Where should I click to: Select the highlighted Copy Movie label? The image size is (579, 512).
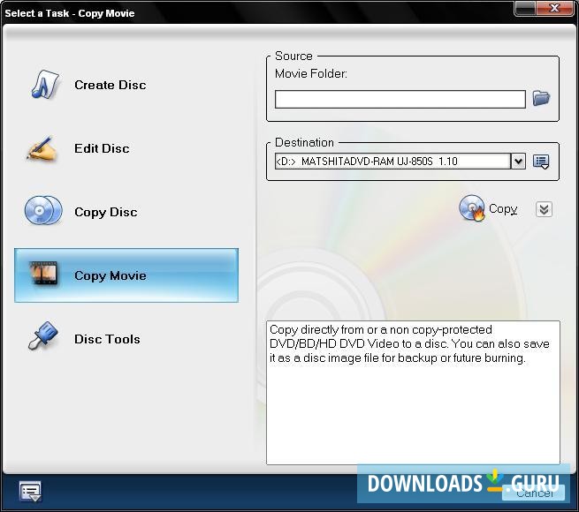(110, 275)
